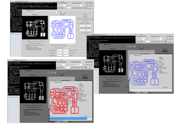Click the 'intensity (0-1)' field in the top screenshot

(59, 55)
